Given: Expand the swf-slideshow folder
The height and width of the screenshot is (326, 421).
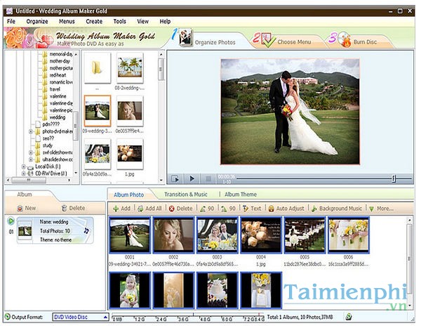Looking at the screenshot, I should (31, 152).
